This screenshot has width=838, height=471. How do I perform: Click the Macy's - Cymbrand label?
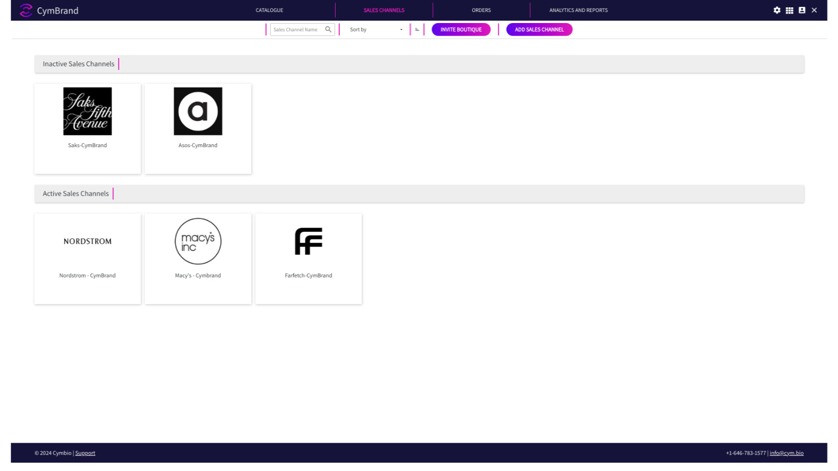point(198,275)
